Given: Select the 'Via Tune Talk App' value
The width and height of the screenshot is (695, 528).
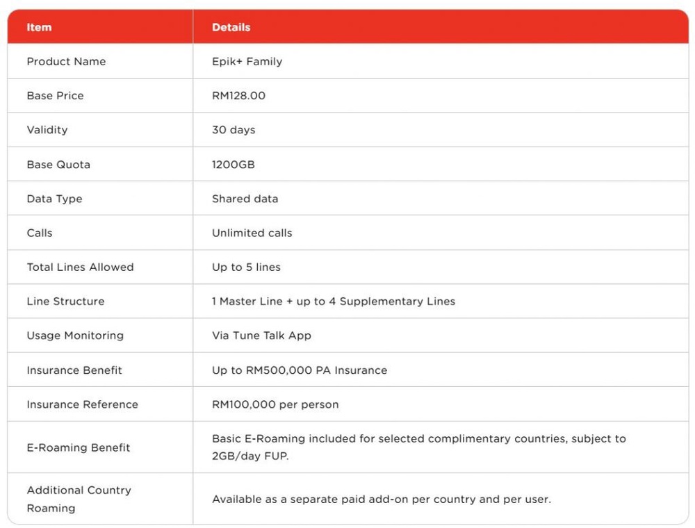Looking at the screenshot, I should click(261, 336).
